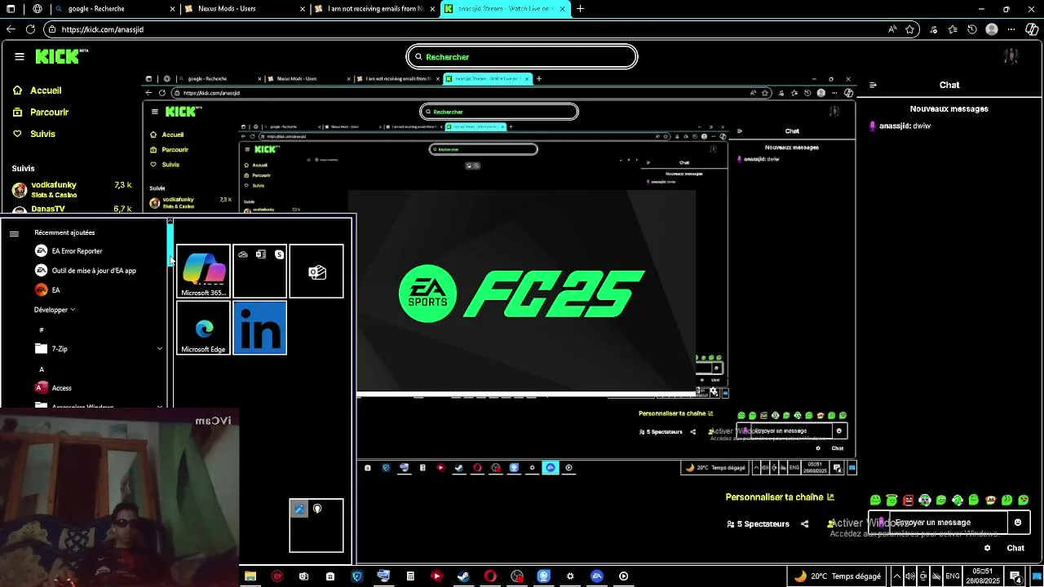Launch EA from recently added list
The height and width of the screenshot is (587, 1044).
pos(85,290)
